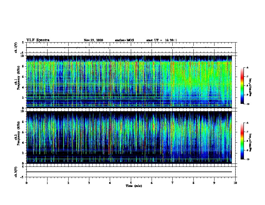The width and height of the screenshot is (265, 205).
Task: Click the time axis tick label '5'
Action: click(131, 183)
